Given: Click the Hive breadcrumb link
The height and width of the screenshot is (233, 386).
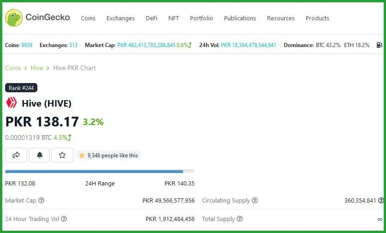Looking at the screenshot, I should (37, 68).
